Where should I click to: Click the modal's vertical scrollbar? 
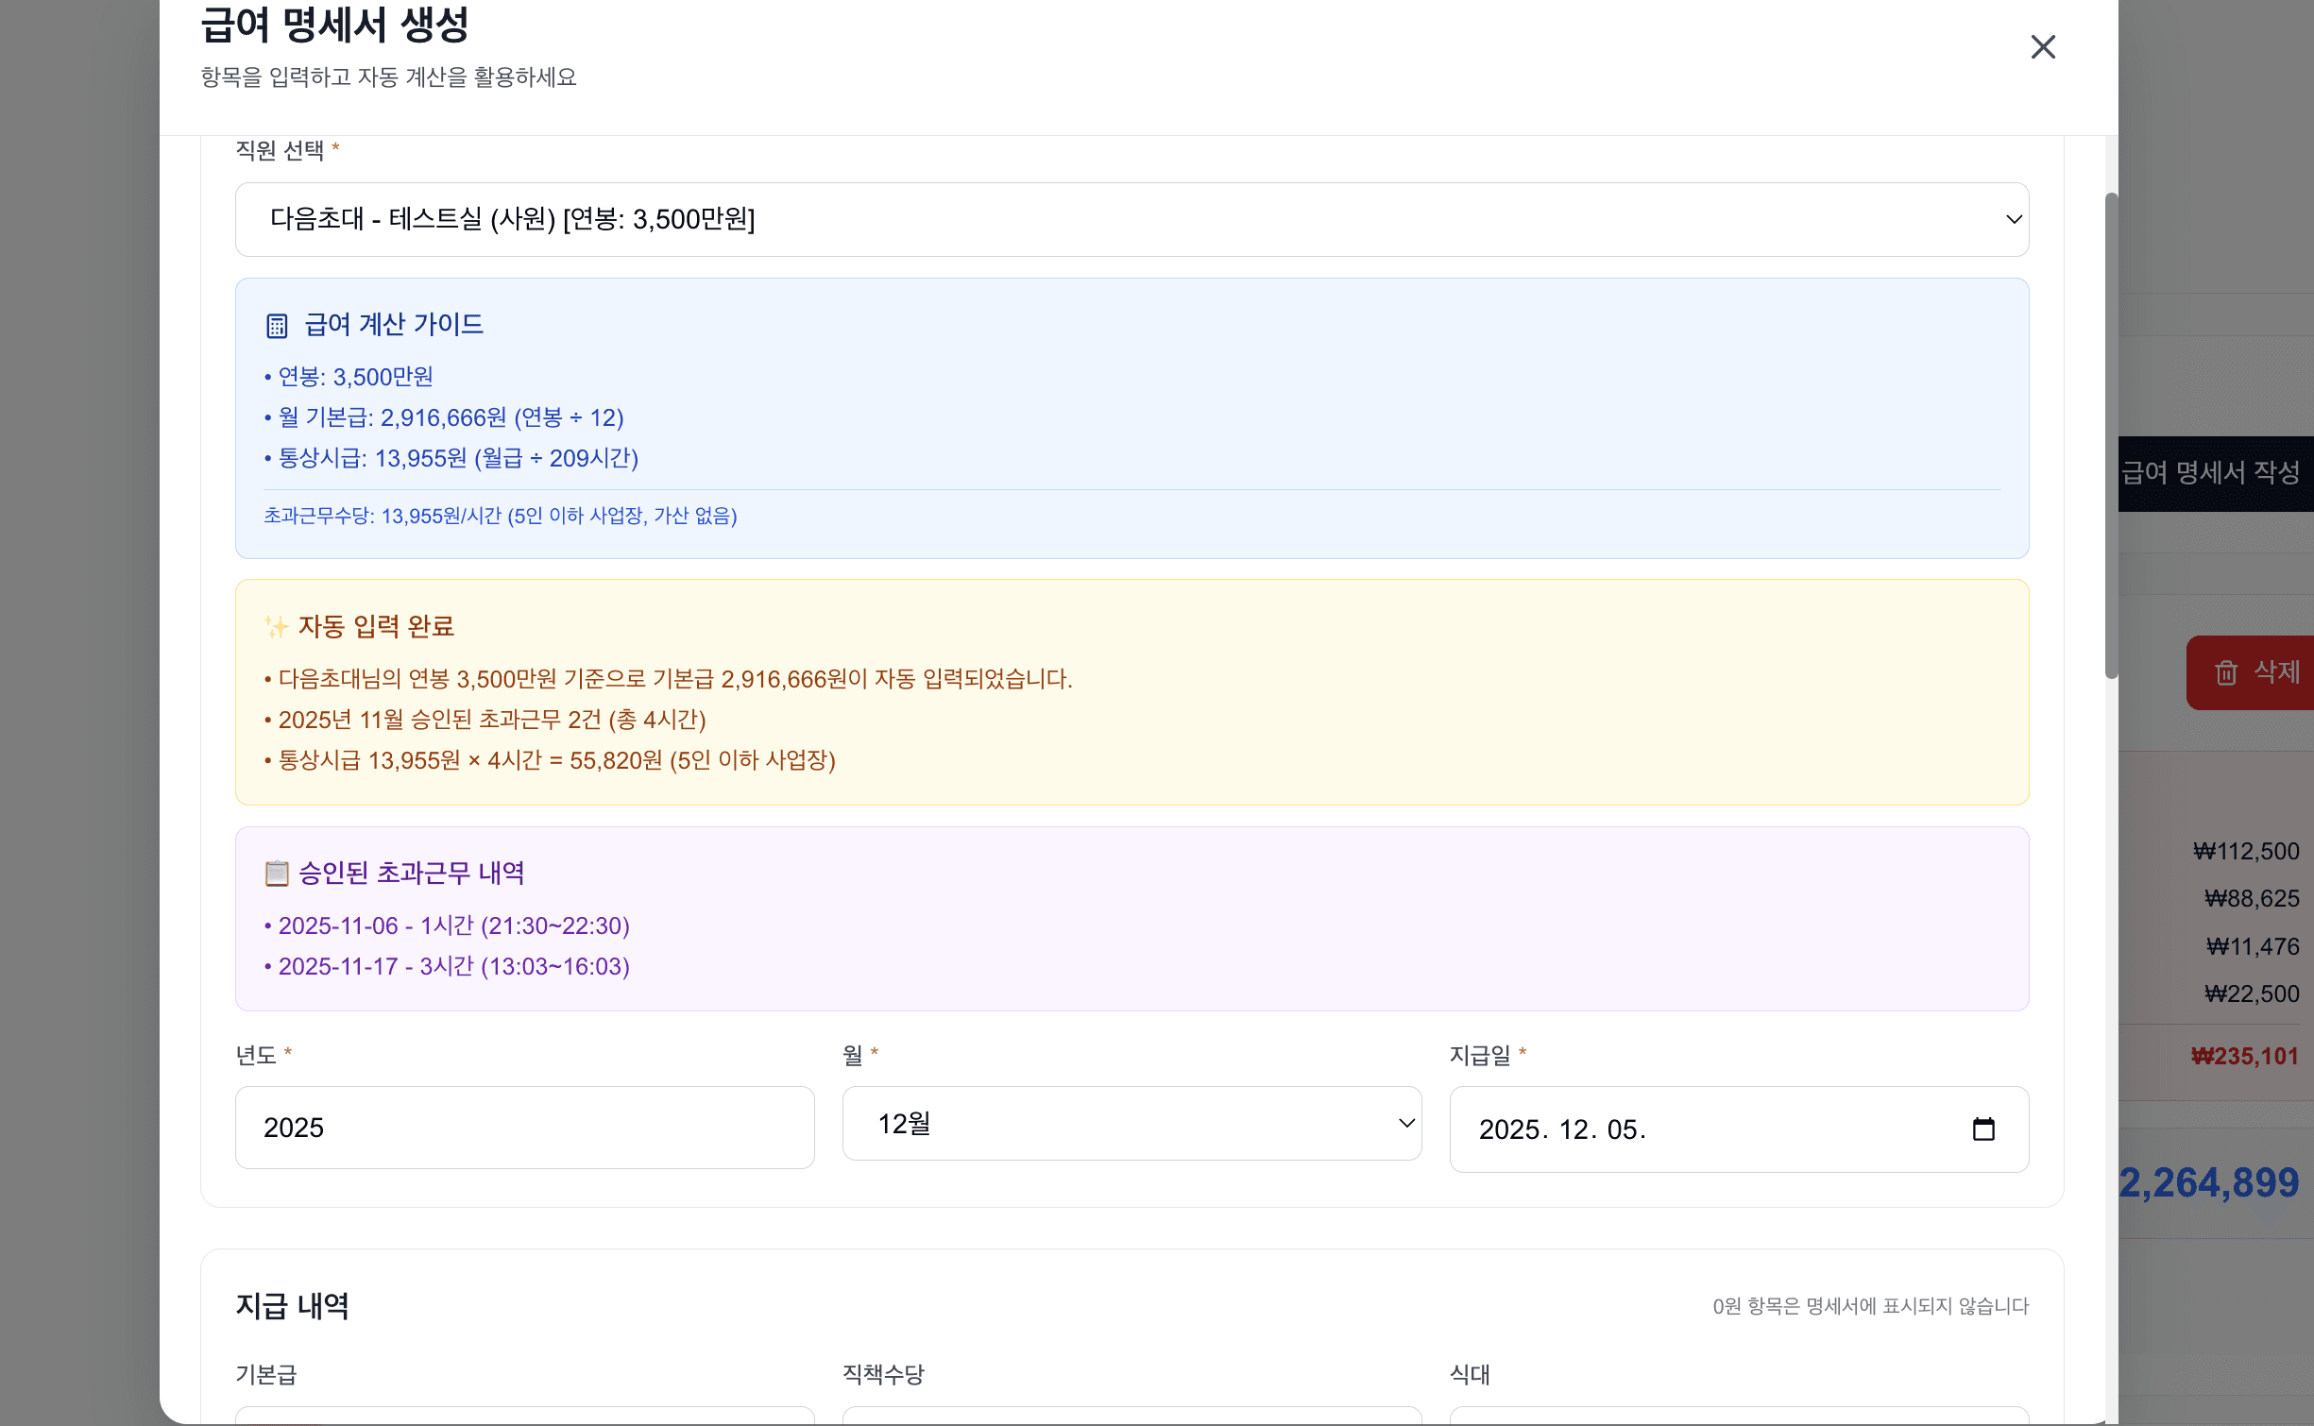[2111, 434]
